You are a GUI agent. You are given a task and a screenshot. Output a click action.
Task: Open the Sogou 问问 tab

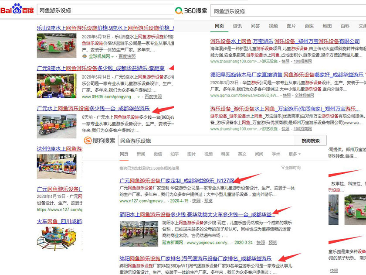(259, 154)
